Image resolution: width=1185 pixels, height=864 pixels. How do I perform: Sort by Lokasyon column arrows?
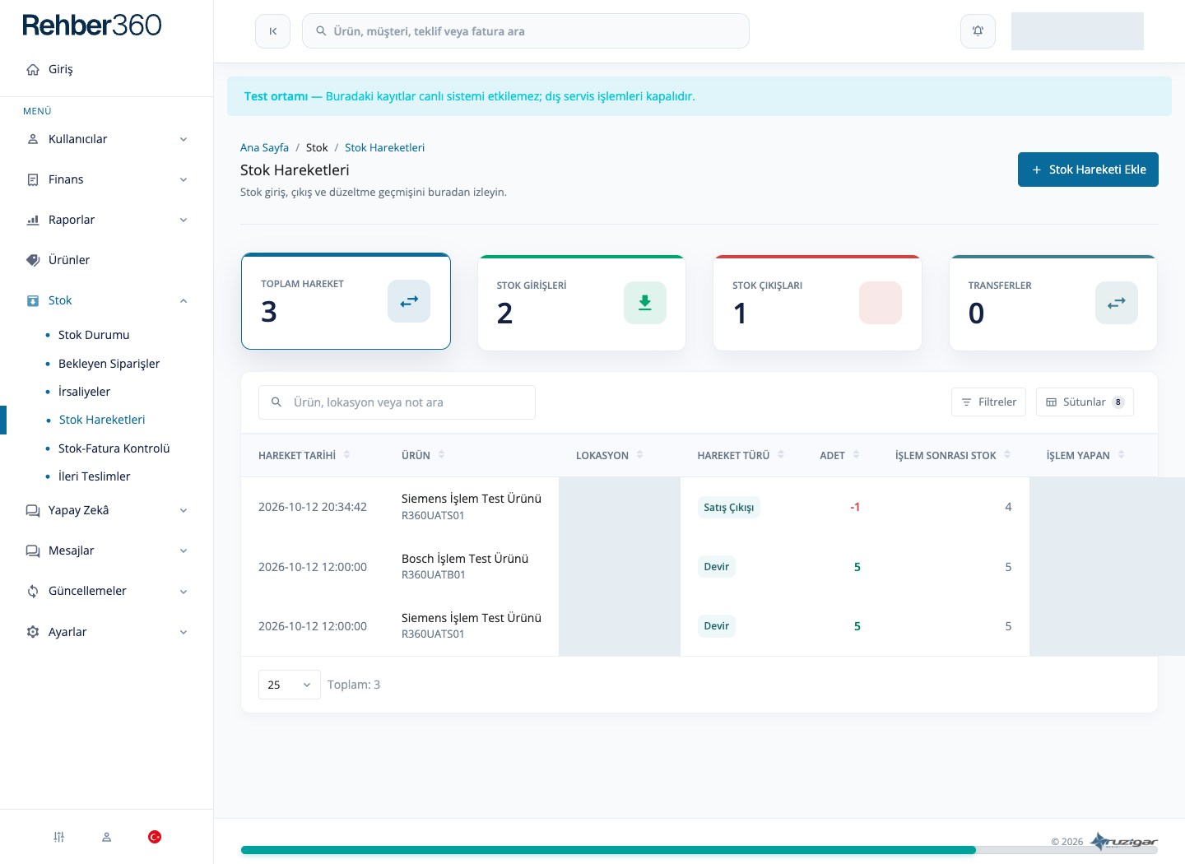[x=639, y=454]
